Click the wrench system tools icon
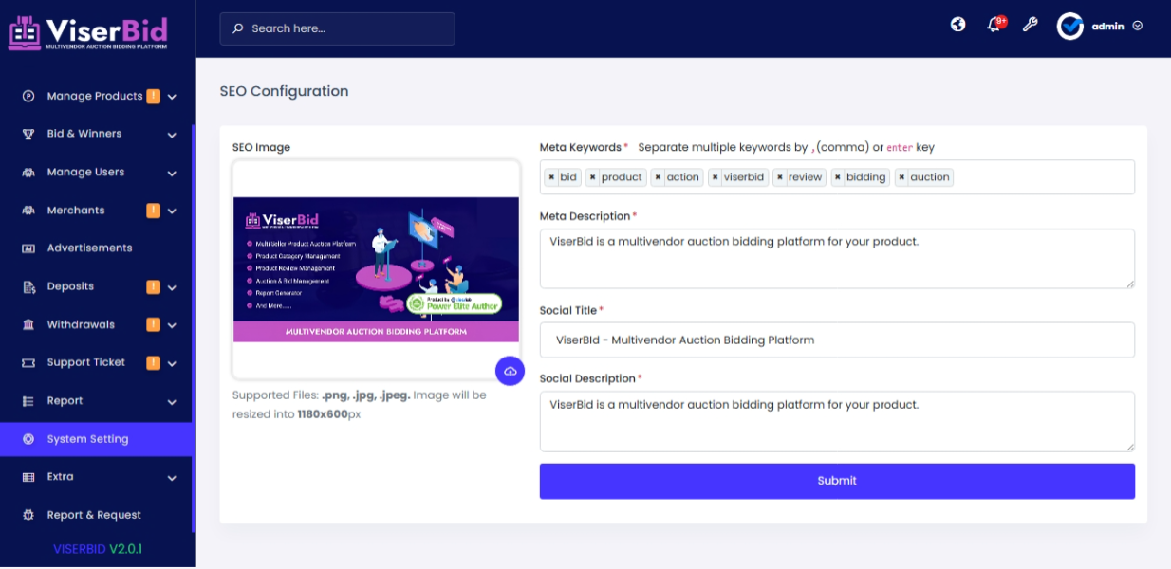 1030,25
